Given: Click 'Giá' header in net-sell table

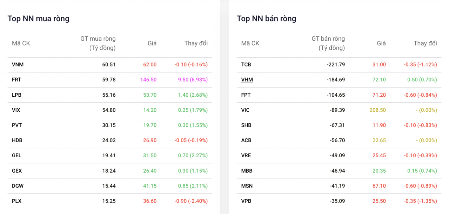Looking at the screenshot, I should coord(381,43).
